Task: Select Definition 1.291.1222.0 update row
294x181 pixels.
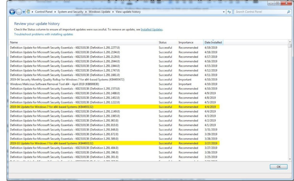Action: click(x=115, y=102)
